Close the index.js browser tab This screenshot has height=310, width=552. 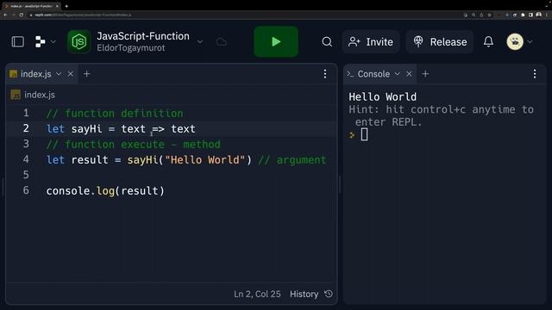(57, 6)
